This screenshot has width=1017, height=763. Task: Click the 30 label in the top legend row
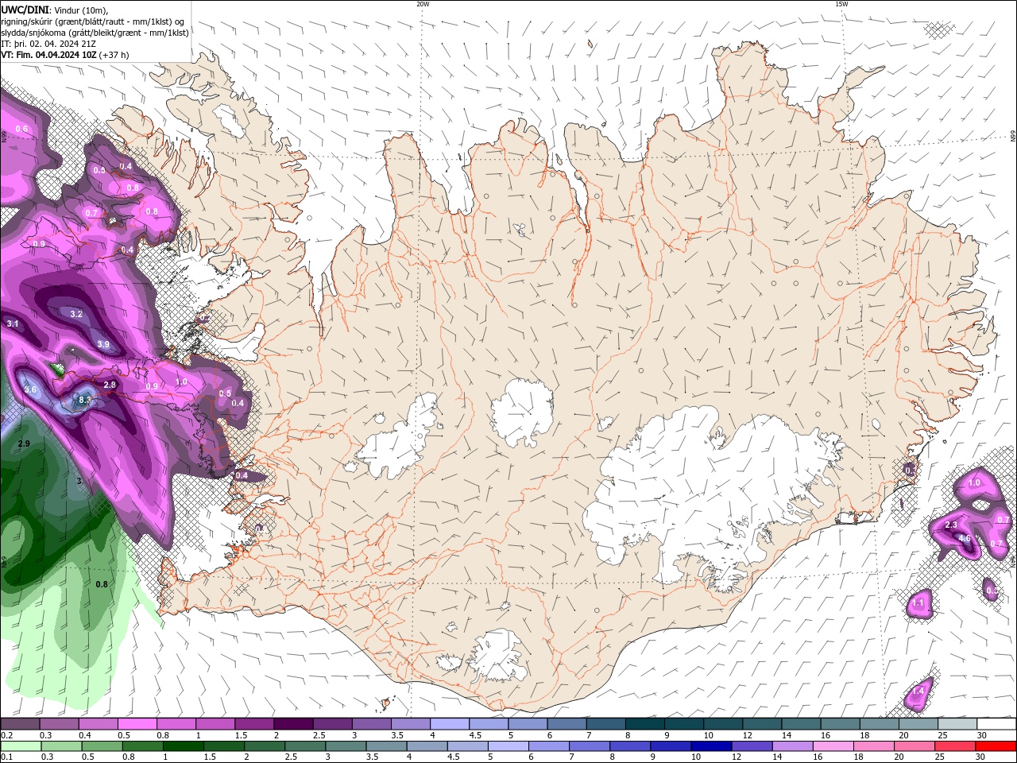(982, 736)
